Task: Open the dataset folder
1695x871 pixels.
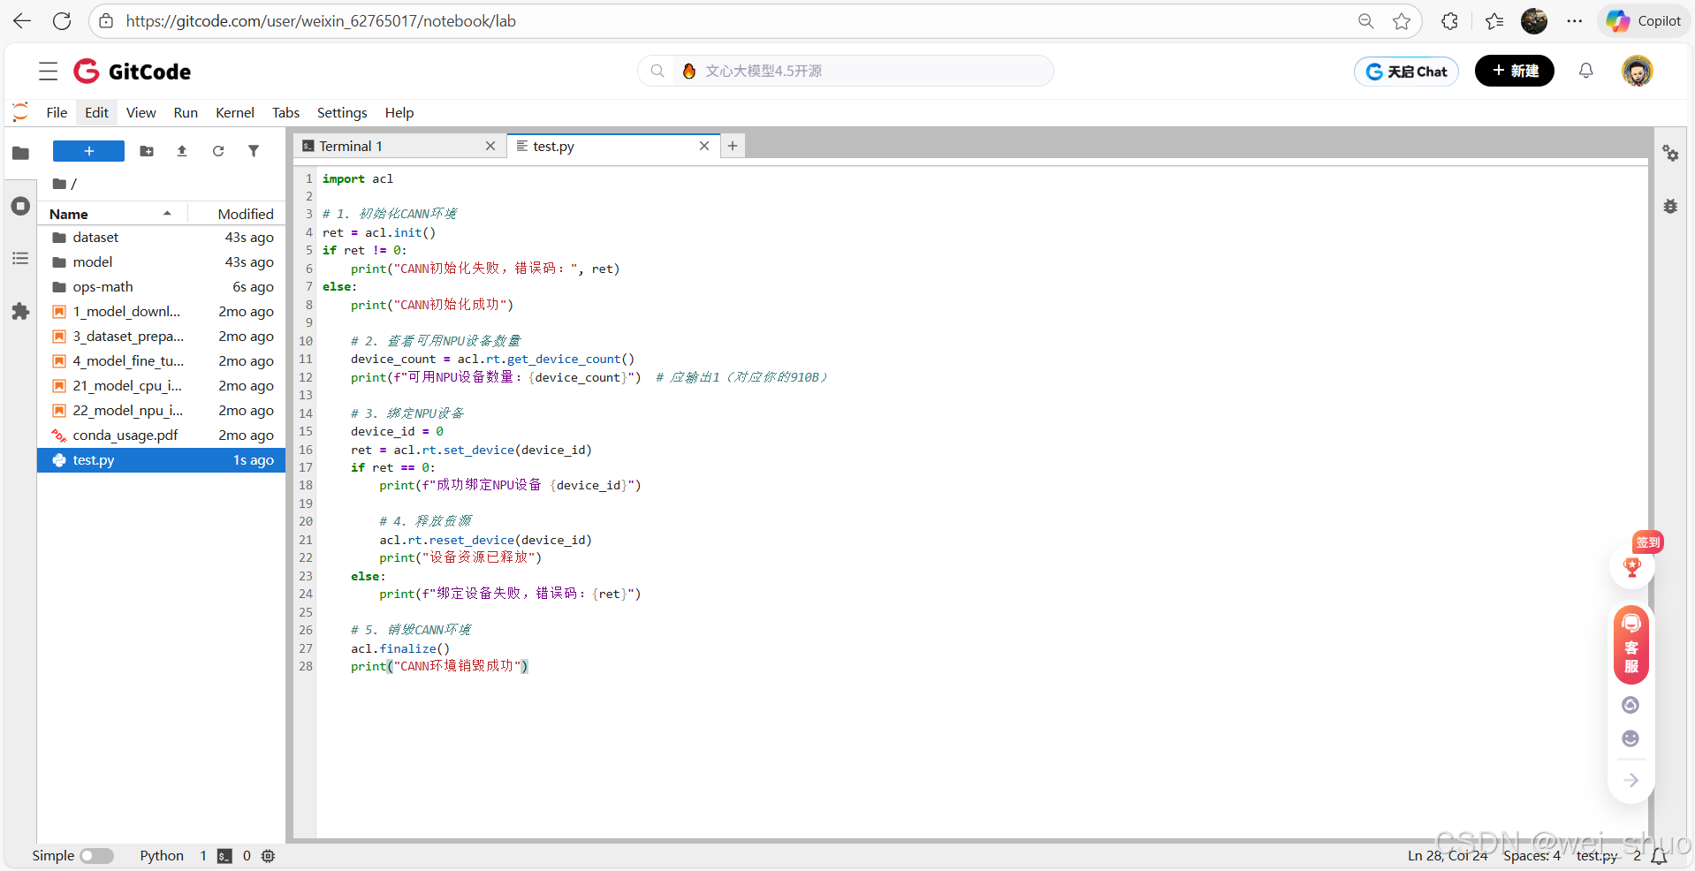Action: coord(161,238)
